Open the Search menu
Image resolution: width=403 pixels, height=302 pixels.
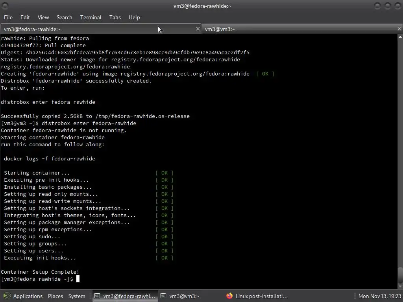pos(64,17)
